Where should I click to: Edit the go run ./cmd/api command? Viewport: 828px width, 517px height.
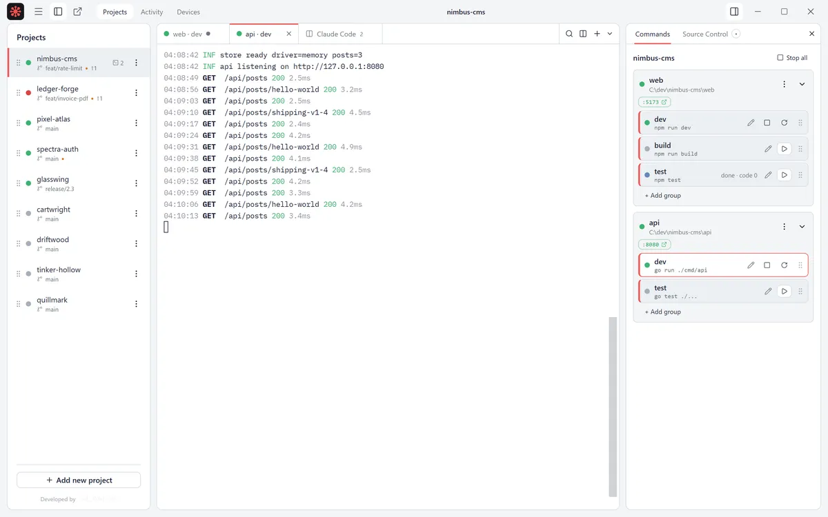pyautogui.click(x=751, y=265)
